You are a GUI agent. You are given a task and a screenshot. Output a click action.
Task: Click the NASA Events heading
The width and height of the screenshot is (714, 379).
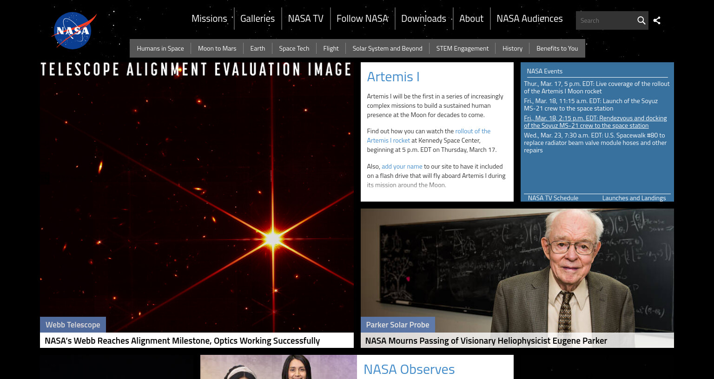(544, 71)
